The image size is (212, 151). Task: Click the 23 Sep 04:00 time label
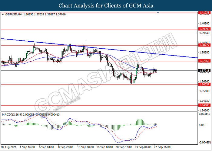pos(143,147)
